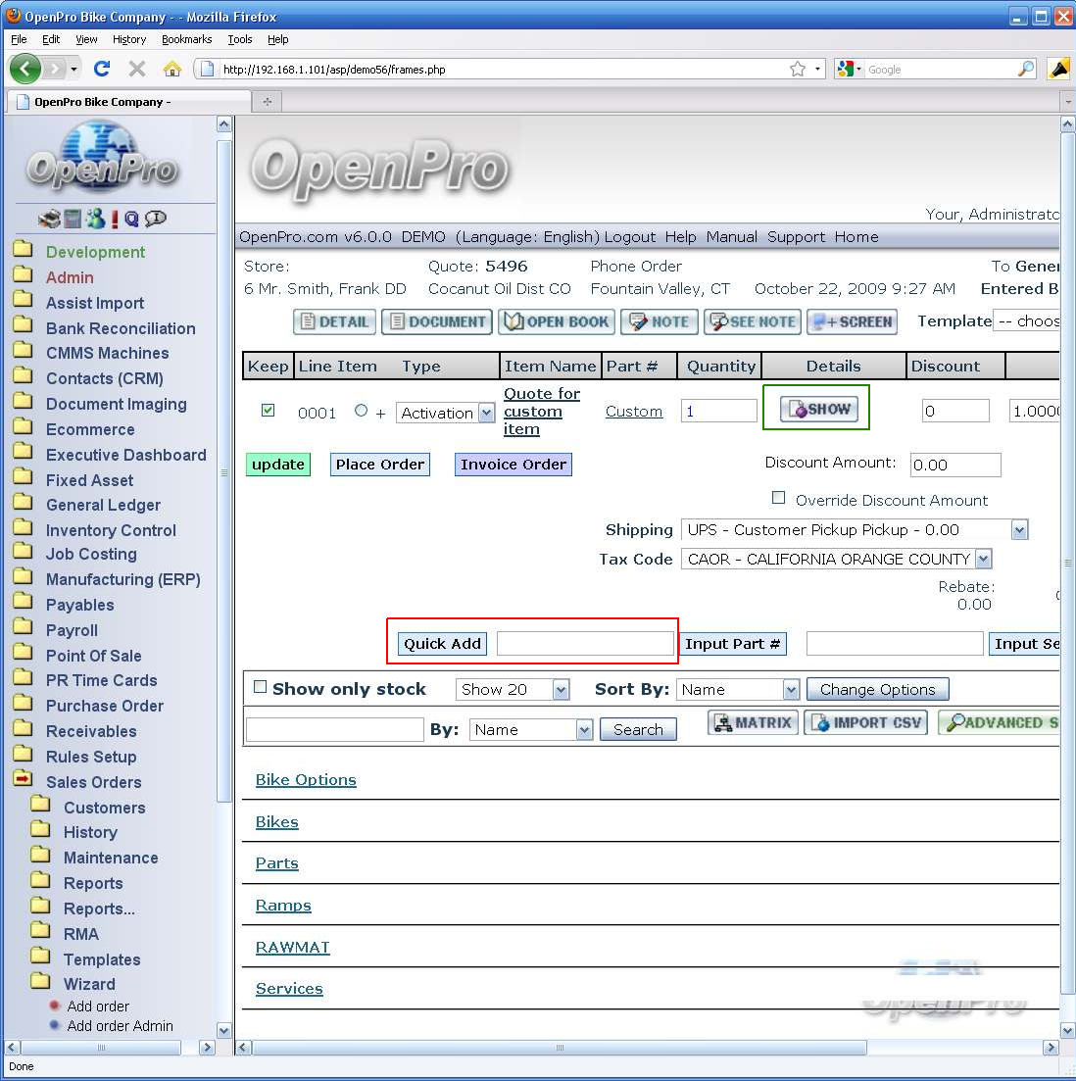Open the Bike Options category link

coord(306,780)
